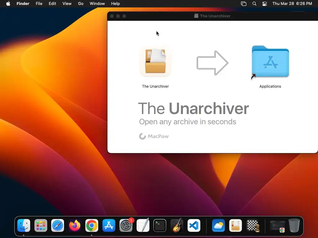
Task: Open Control Center in the menu bar
Action: click(265, 4)
